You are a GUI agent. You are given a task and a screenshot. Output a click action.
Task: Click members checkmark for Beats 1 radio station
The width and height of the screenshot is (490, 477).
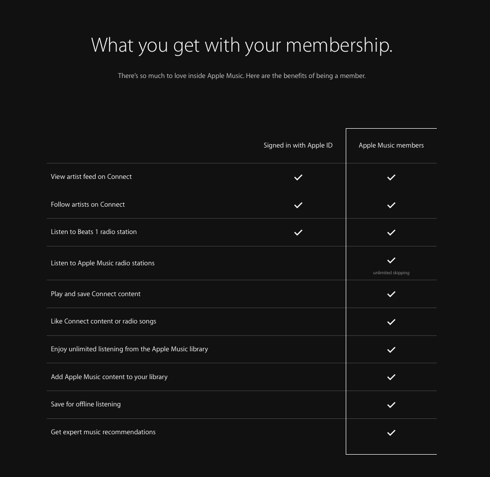tap(391, 233)
